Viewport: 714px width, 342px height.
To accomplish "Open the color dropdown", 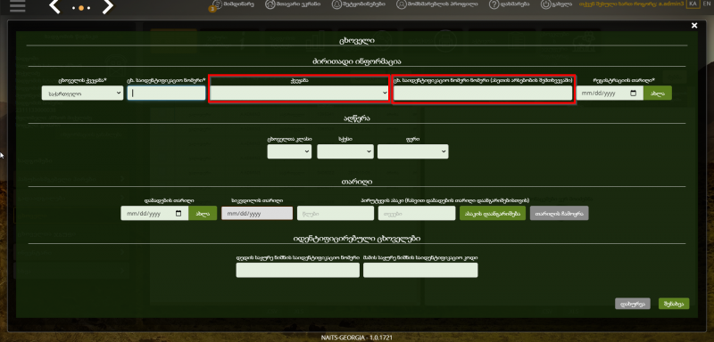I will [412, 151].
